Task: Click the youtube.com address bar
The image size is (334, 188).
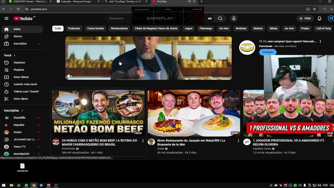Action: tap(167, 9)
